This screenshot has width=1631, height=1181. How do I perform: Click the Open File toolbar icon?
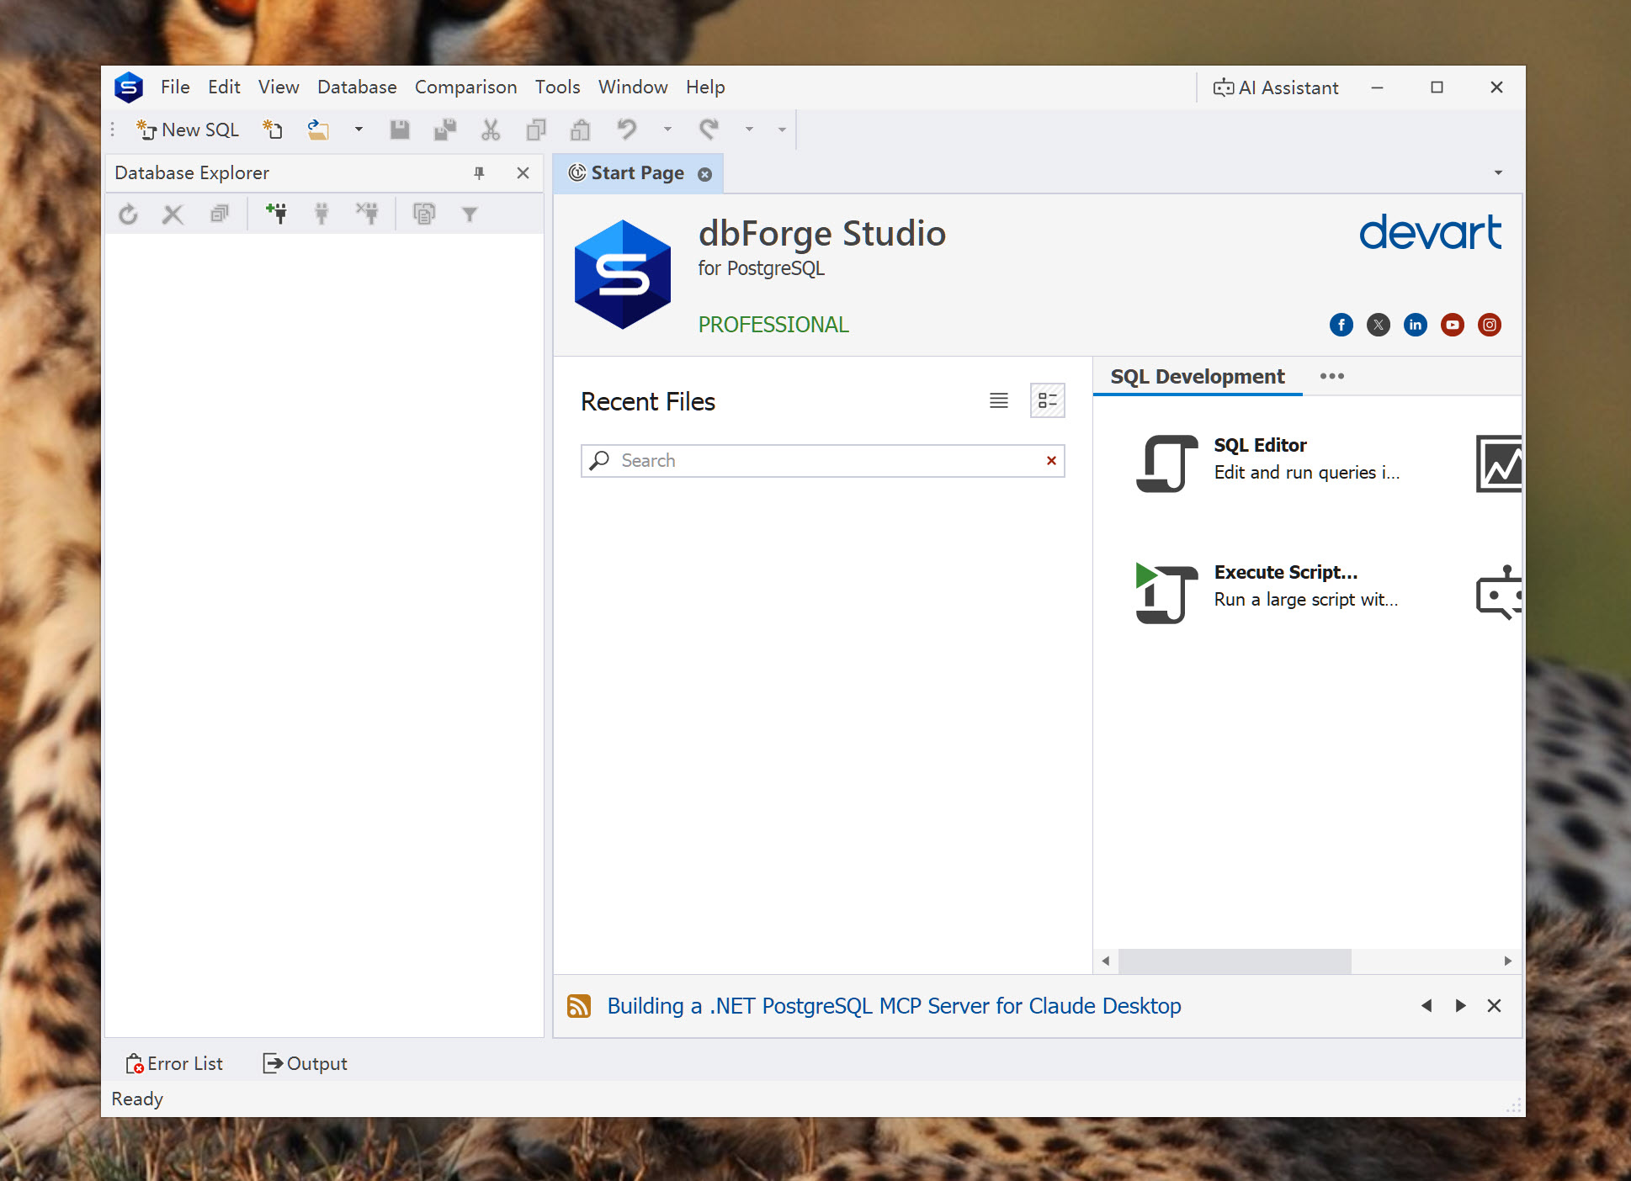pyautogui.click(x=318, y=130)
